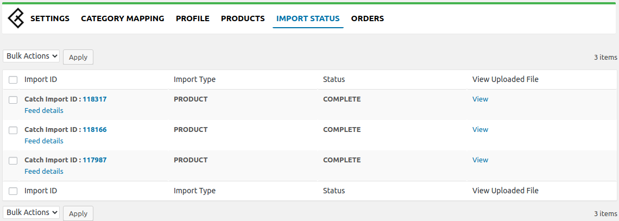The image size is (619, 221).
Task: View uploaded file for import 118317
Action: pyautogui.click(x=480, y=99)
